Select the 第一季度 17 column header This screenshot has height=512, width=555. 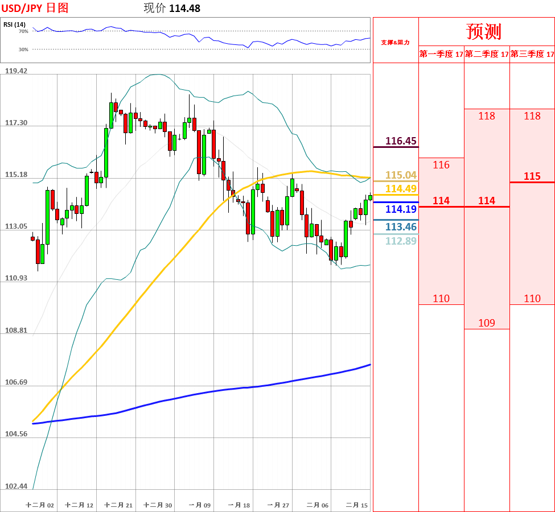click(441, 54)
